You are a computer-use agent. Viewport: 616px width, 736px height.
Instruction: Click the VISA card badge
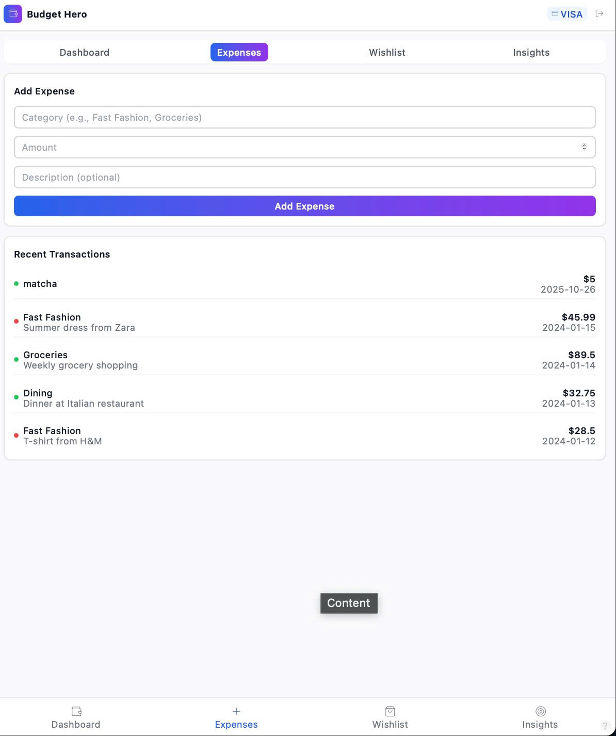pos(567,14)
